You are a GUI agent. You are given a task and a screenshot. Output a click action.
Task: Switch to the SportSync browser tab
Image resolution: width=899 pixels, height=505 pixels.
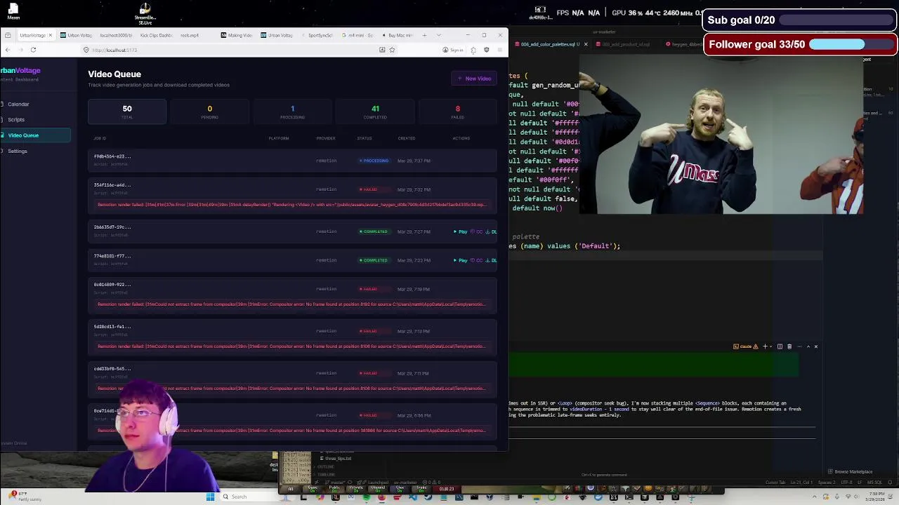pos(319,35)
